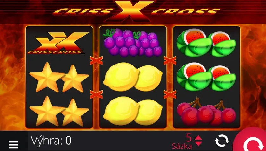Screen dimensions: 266x151
Task: Click the Výhra win amount display
Action: click(x=51, y=141)
